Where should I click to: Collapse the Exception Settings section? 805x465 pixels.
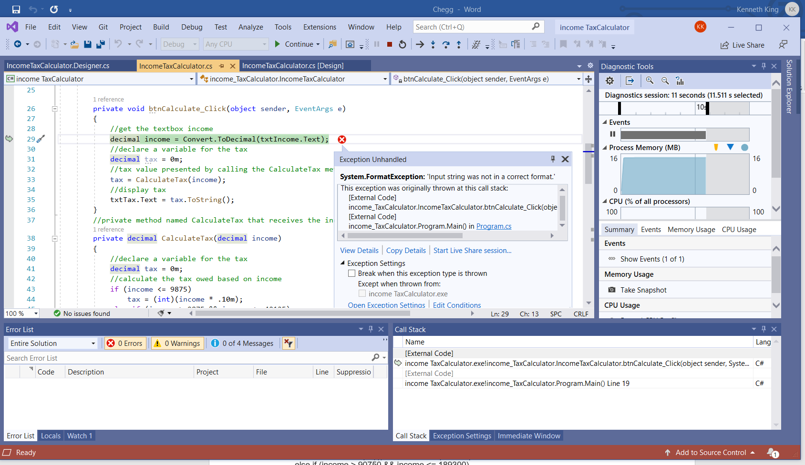(343, 263)
